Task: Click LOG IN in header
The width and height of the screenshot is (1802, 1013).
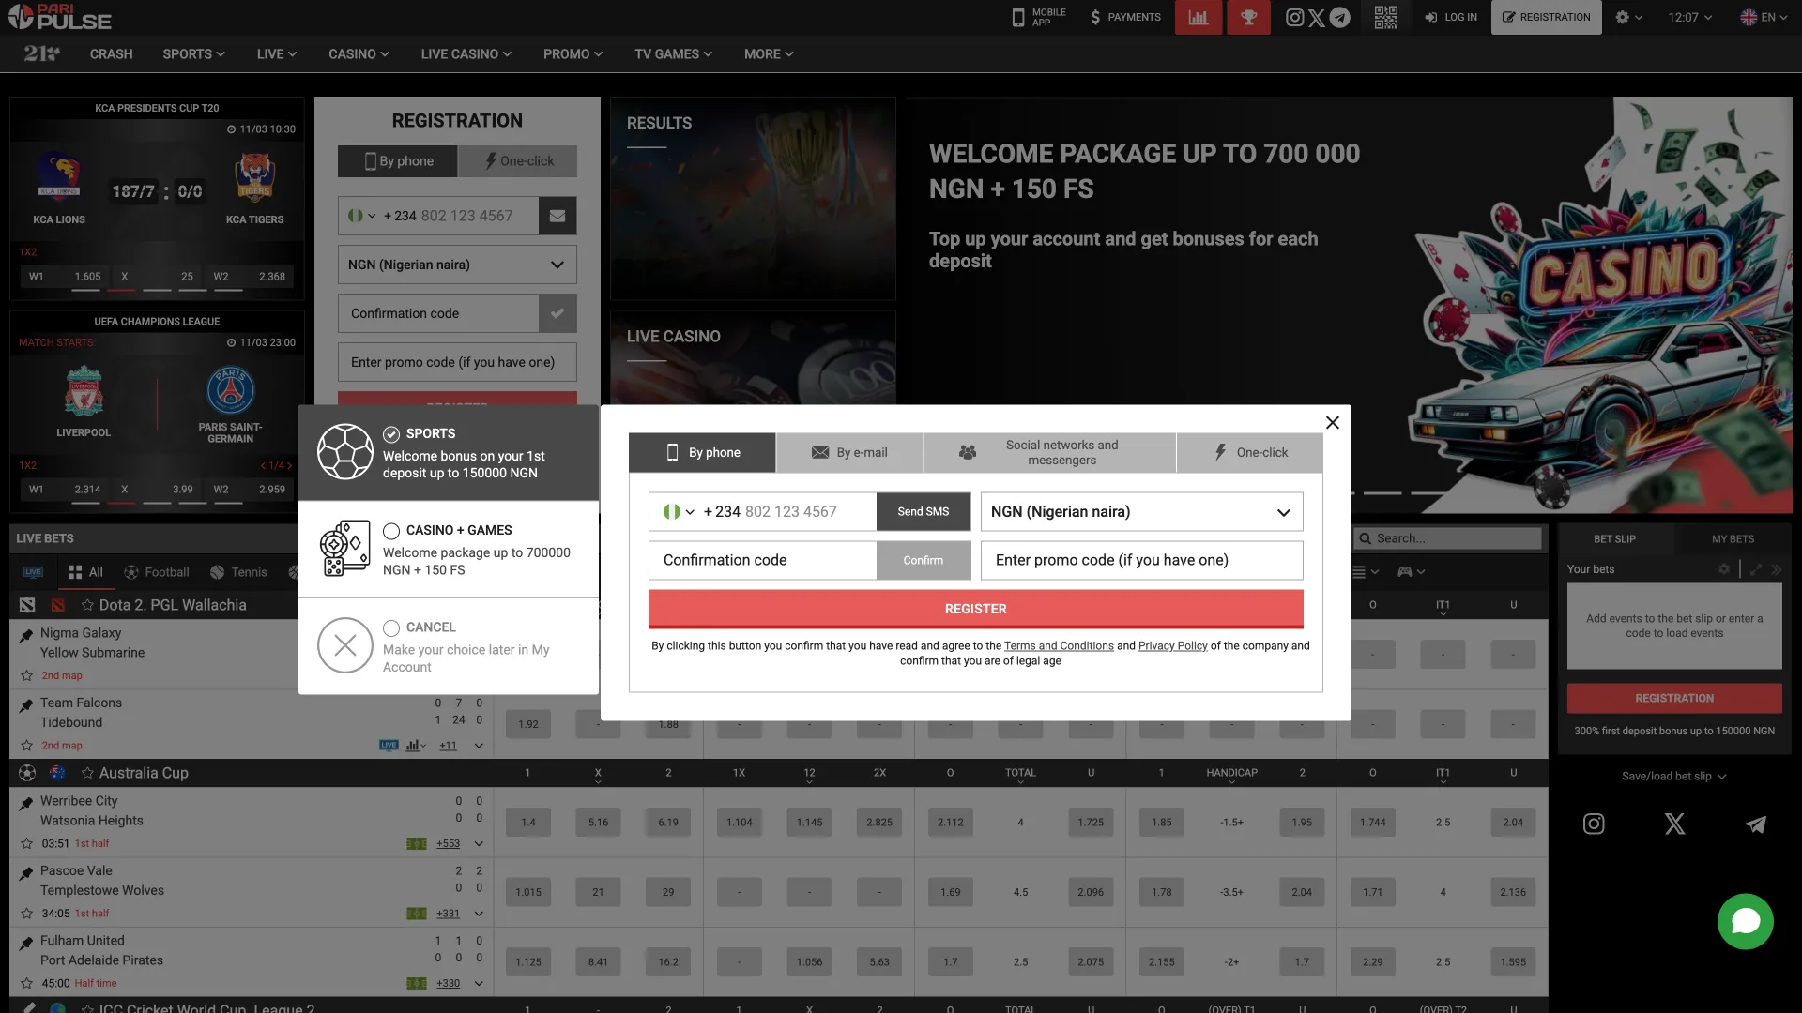Action: click(1451, 17)
